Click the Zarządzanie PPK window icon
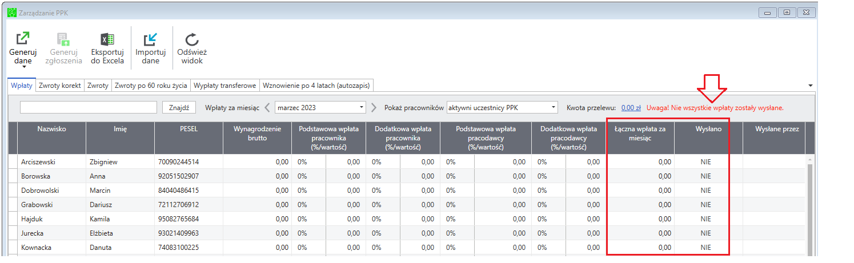The height and width of the screenshot is (263, 854). pos(11,13)
